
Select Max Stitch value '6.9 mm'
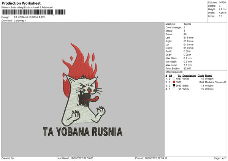pos(188,58)
